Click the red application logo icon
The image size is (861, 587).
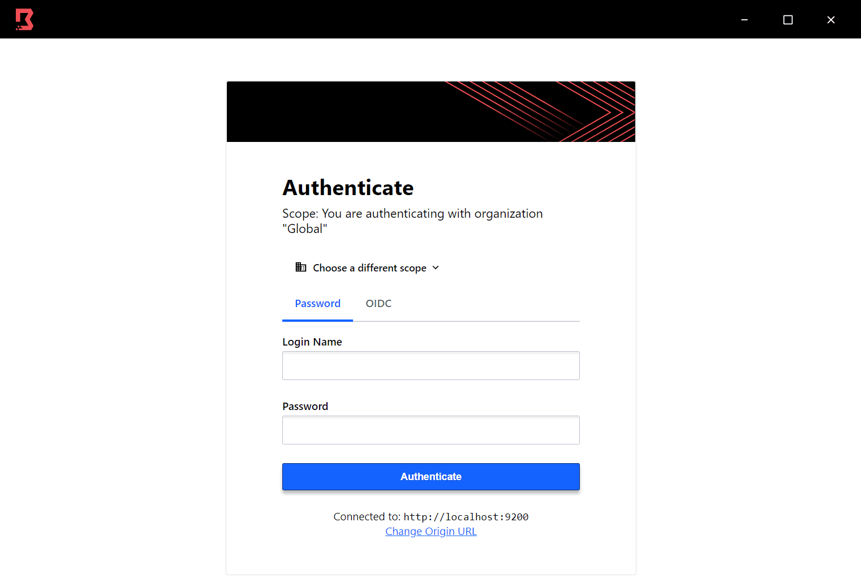point(24,19)
